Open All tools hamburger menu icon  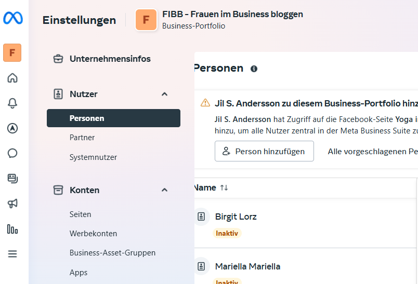click(x=12, y=254)
